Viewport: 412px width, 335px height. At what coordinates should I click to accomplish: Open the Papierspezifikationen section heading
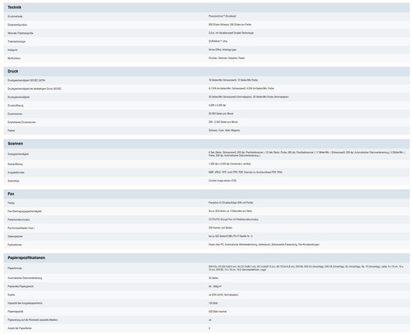26,257
